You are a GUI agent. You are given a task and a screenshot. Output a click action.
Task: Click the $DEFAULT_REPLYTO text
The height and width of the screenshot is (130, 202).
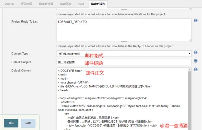[x=72, y=22]
